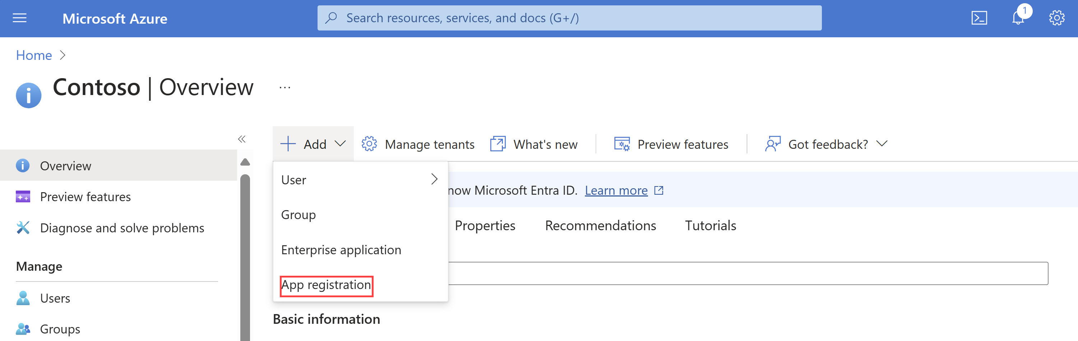Collapse the left sidebar with the chevrons
Image resolution: width=1078 pixels, height=341 pixels.
point(242,139)
